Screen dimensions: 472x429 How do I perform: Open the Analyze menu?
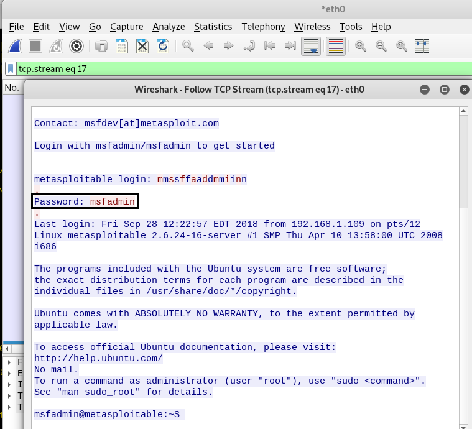tap(169, 27)
